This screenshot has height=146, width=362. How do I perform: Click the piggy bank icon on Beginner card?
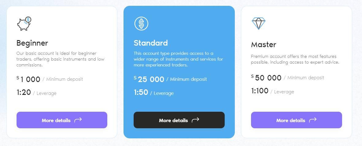click(x=24, y=24)
